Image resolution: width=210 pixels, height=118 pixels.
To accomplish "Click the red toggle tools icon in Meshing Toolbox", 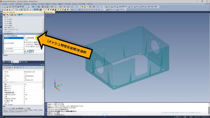I will tap(4, 15).
